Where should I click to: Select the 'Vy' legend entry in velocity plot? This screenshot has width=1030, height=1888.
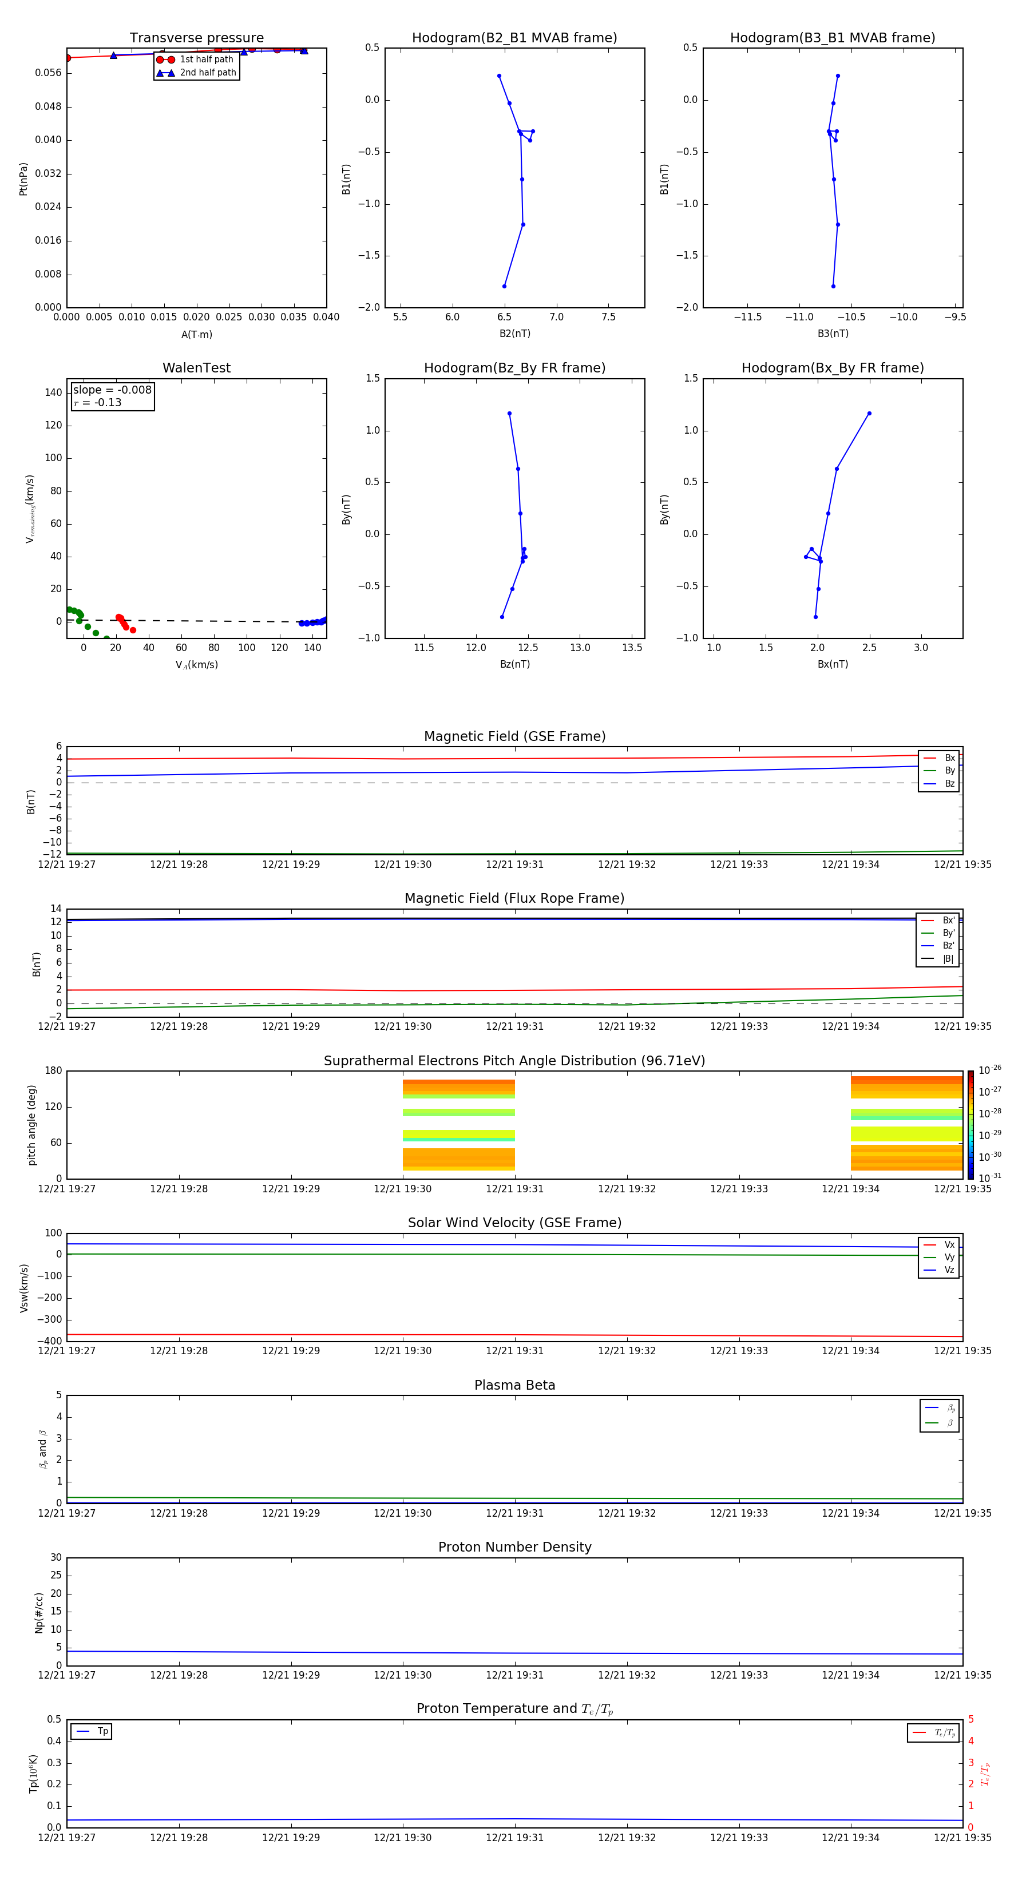point(939,1257)
